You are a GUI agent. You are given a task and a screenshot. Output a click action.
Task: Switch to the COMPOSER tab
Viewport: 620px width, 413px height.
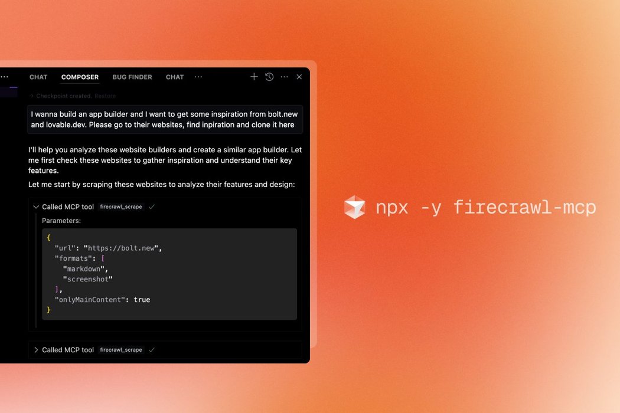(80, 77)
